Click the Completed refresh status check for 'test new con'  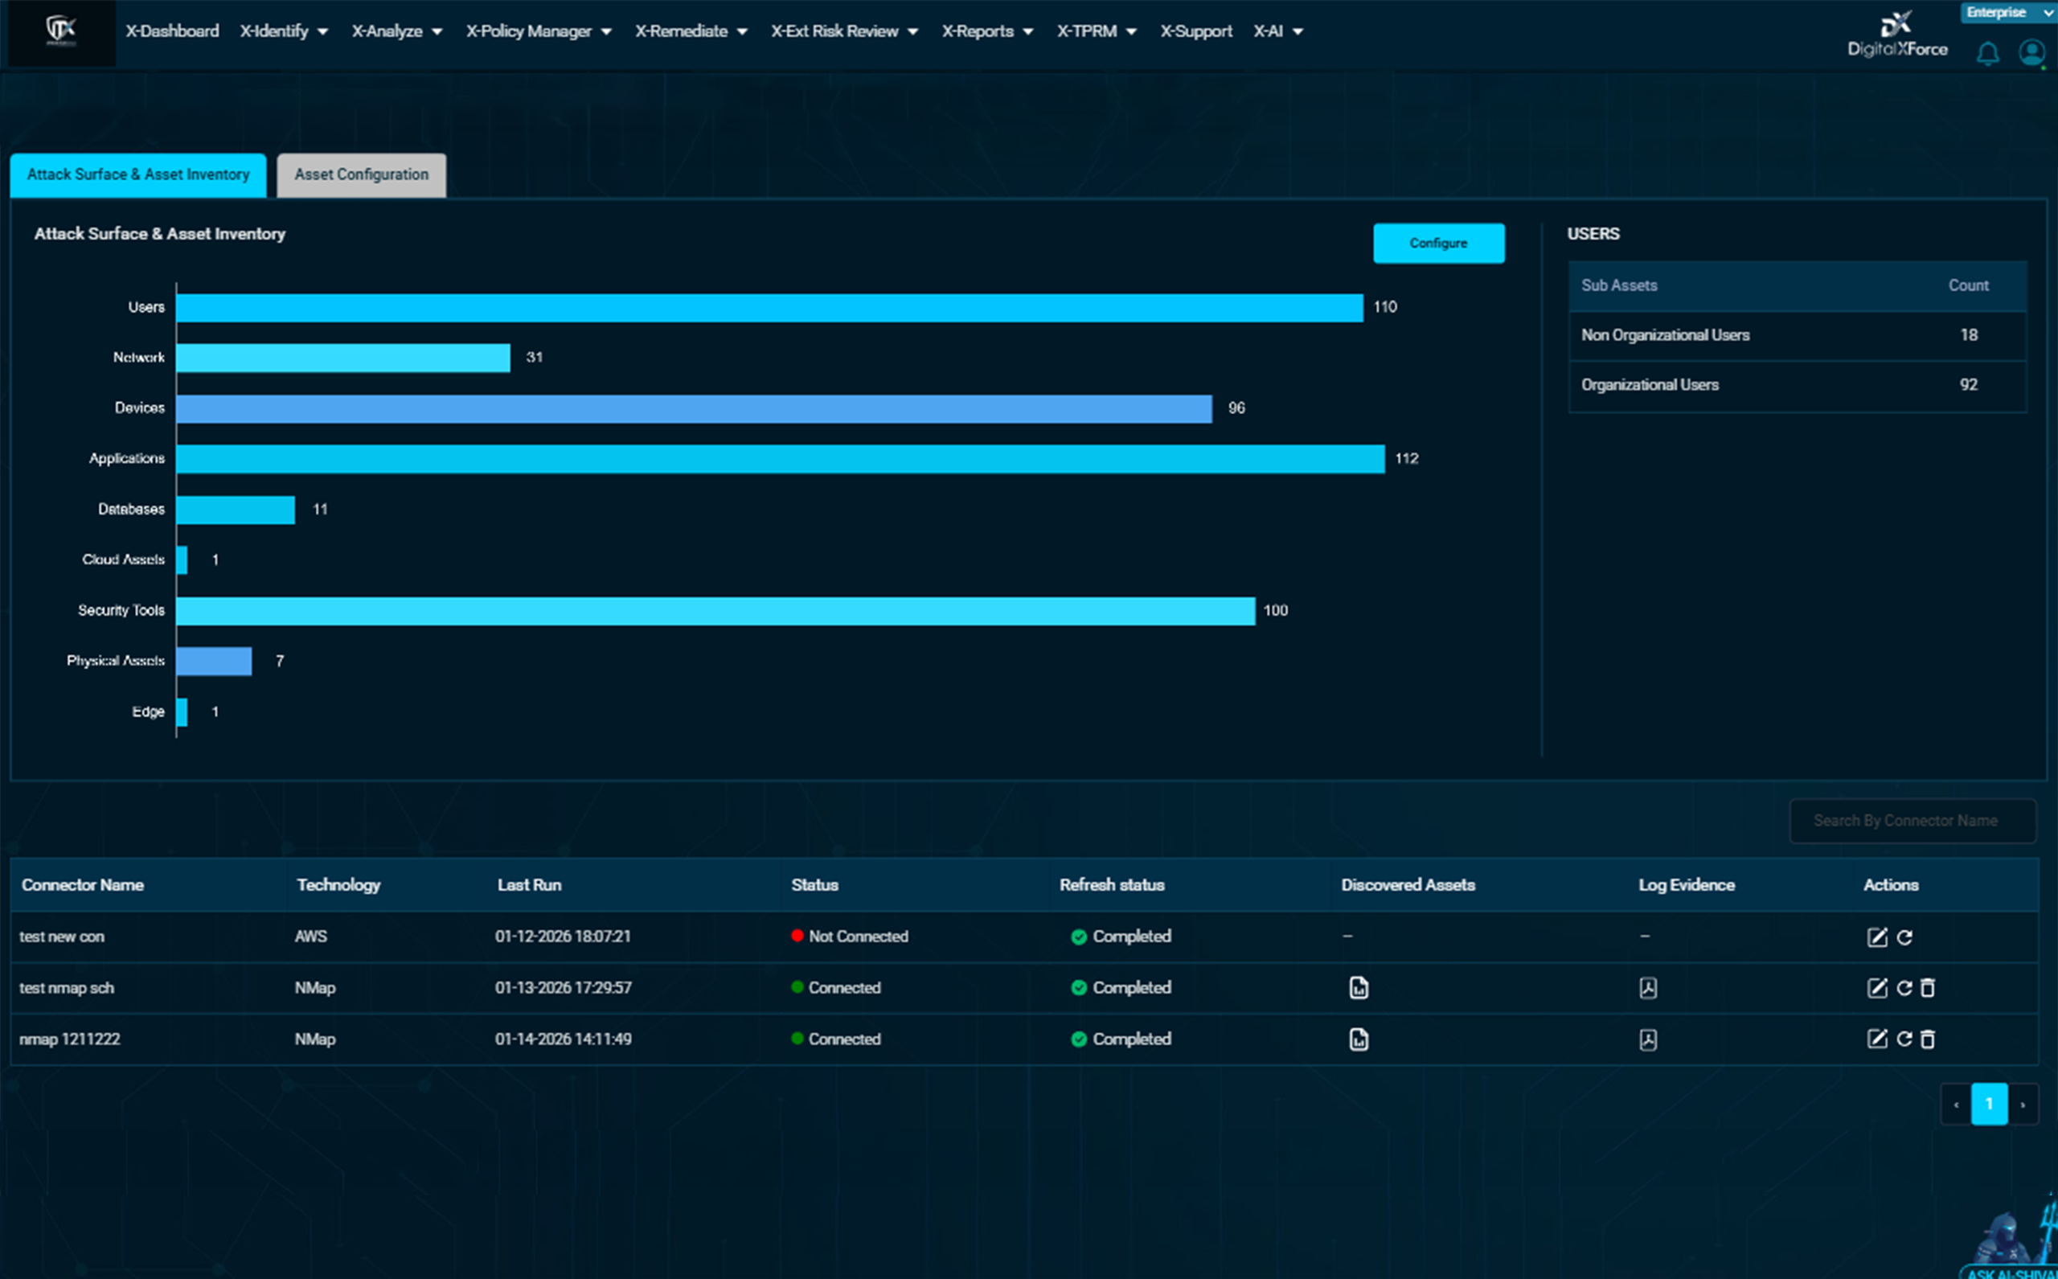(x=1078, y=937)
